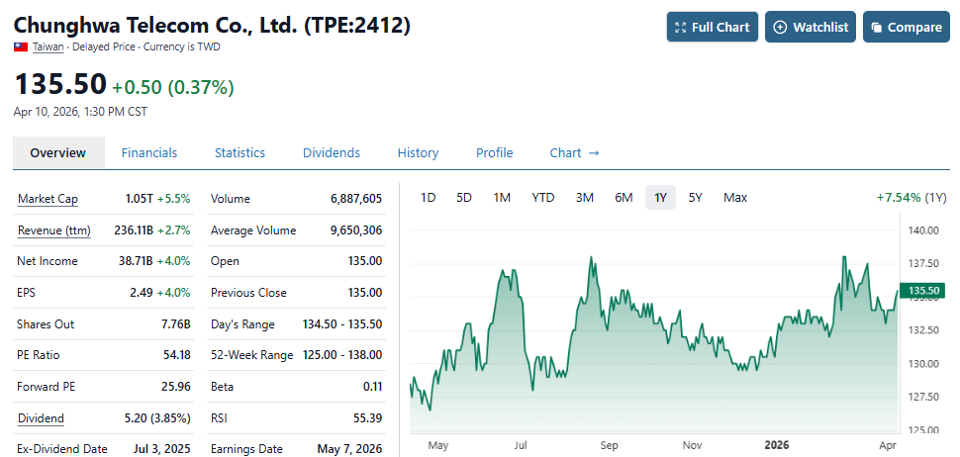The height and width of the screenshot is (457, 960).
Task: Click the Full Chart expand icon
Action: [679, 28]
